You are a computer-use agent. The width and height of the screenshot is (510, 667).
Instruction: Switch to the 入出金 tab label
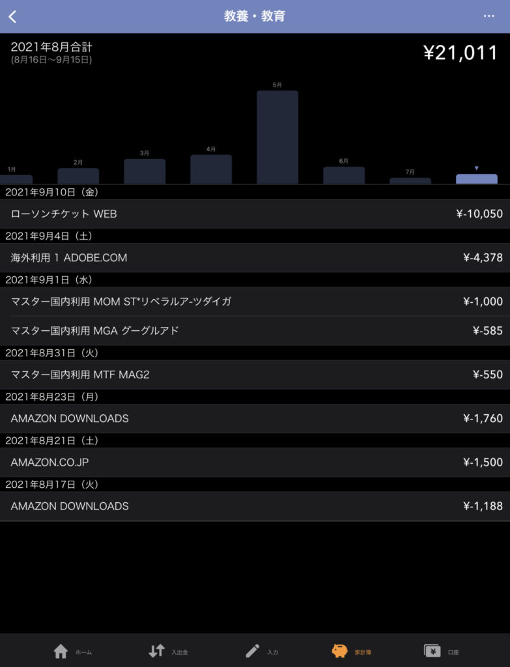pos(180,652)
